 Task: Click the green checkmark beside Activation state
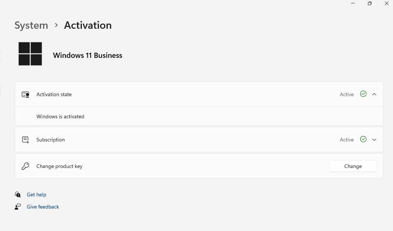click(363, 94)
